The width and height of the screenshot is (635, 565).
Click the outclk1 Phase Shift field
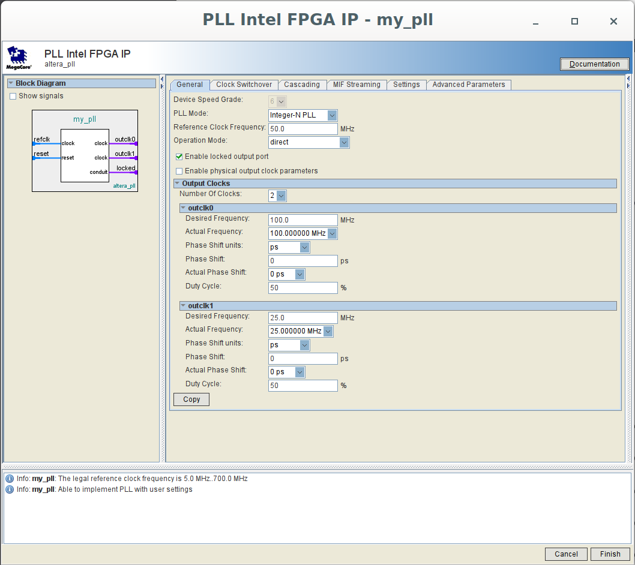[x=302, y=359]
